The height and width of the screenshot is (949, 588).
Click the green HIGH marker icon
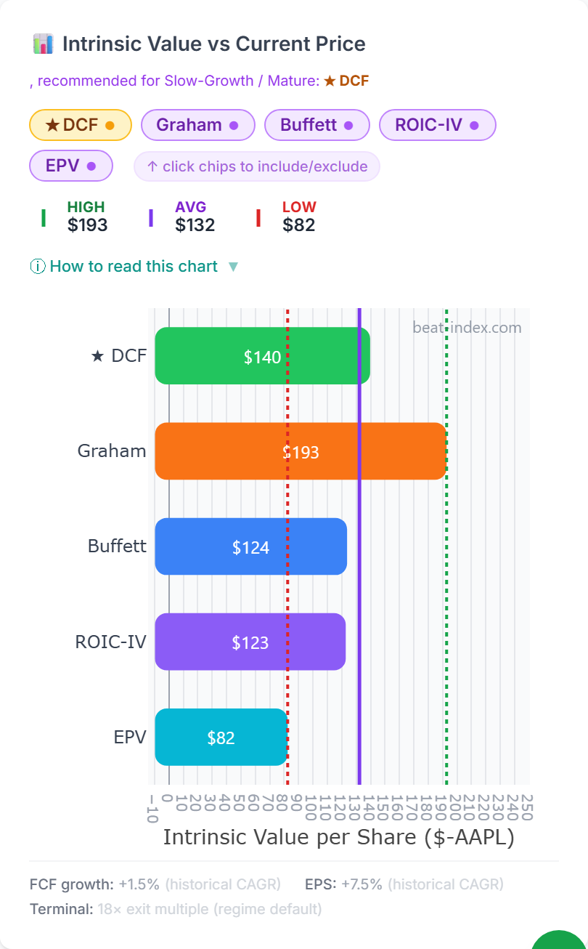click(44, 217)
